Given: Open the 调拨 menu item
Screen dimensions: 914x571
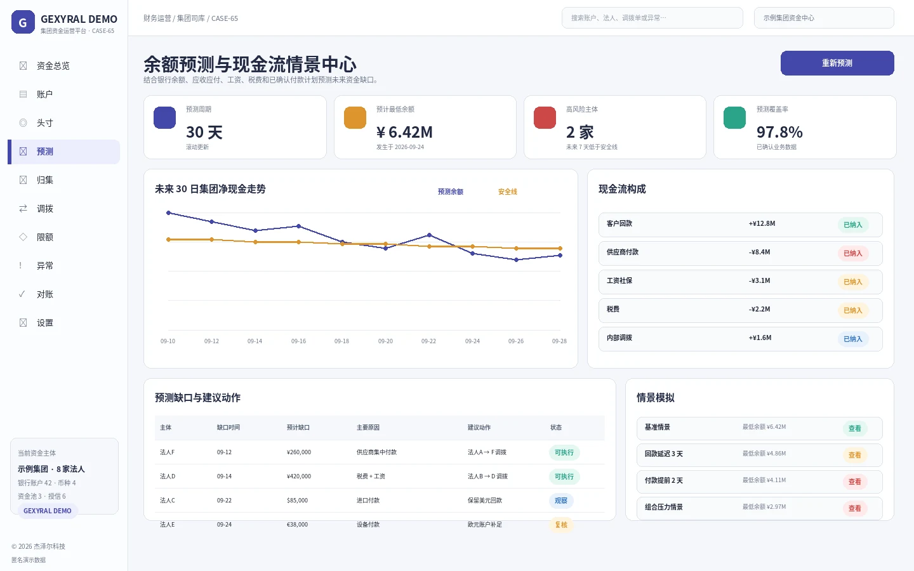Looking at the screenshot, I should 63,209.
